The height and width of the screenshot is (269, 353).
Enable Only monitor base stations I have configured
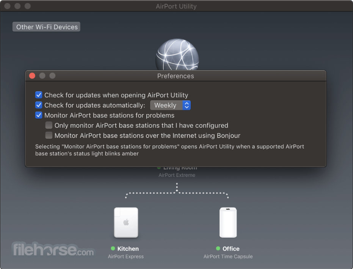49,125
